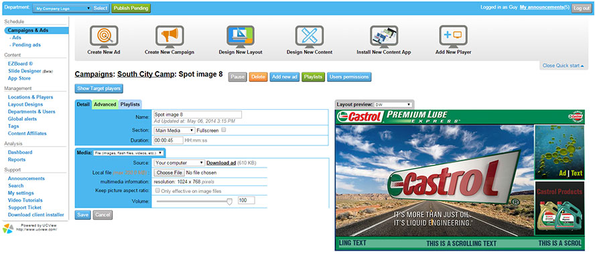Click the Choose File button

click(170, 173)
